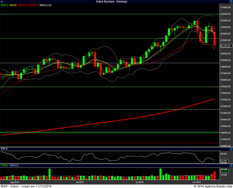This screenshot has height=188, width=233.
Task: Pop out the VOL$ volume panel
Action: click(x=231, y=166)
